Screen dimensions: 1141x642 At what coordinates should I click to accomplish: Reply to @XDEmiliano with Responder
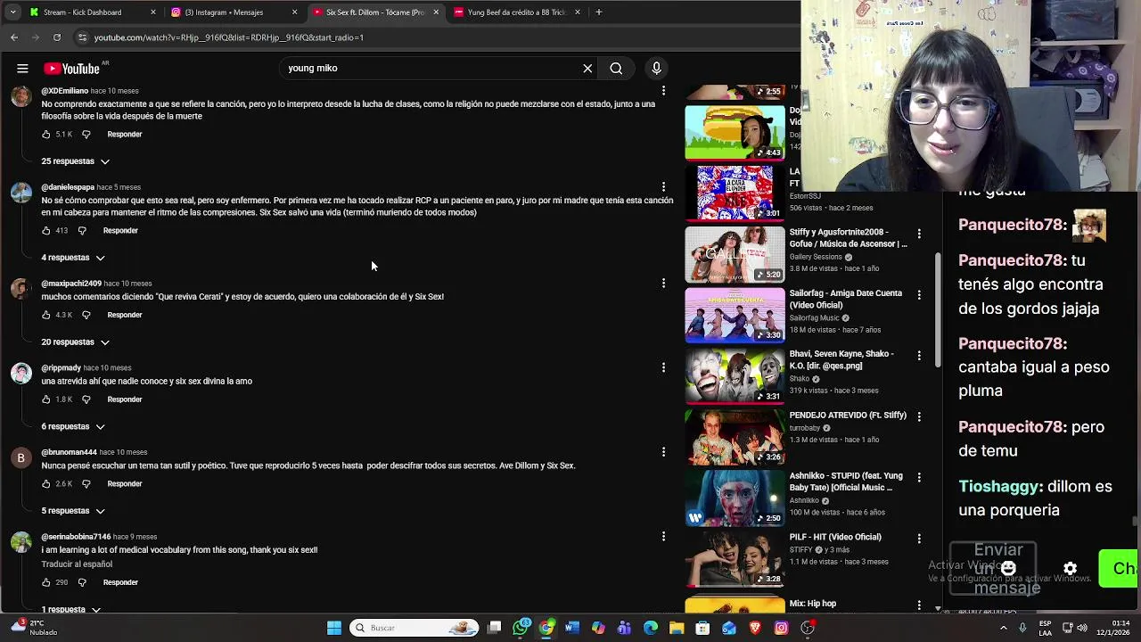(x=125, y=135)
